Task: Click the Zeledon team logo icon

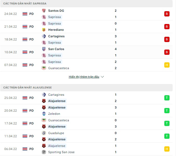Action: click(x=44, y=114)
